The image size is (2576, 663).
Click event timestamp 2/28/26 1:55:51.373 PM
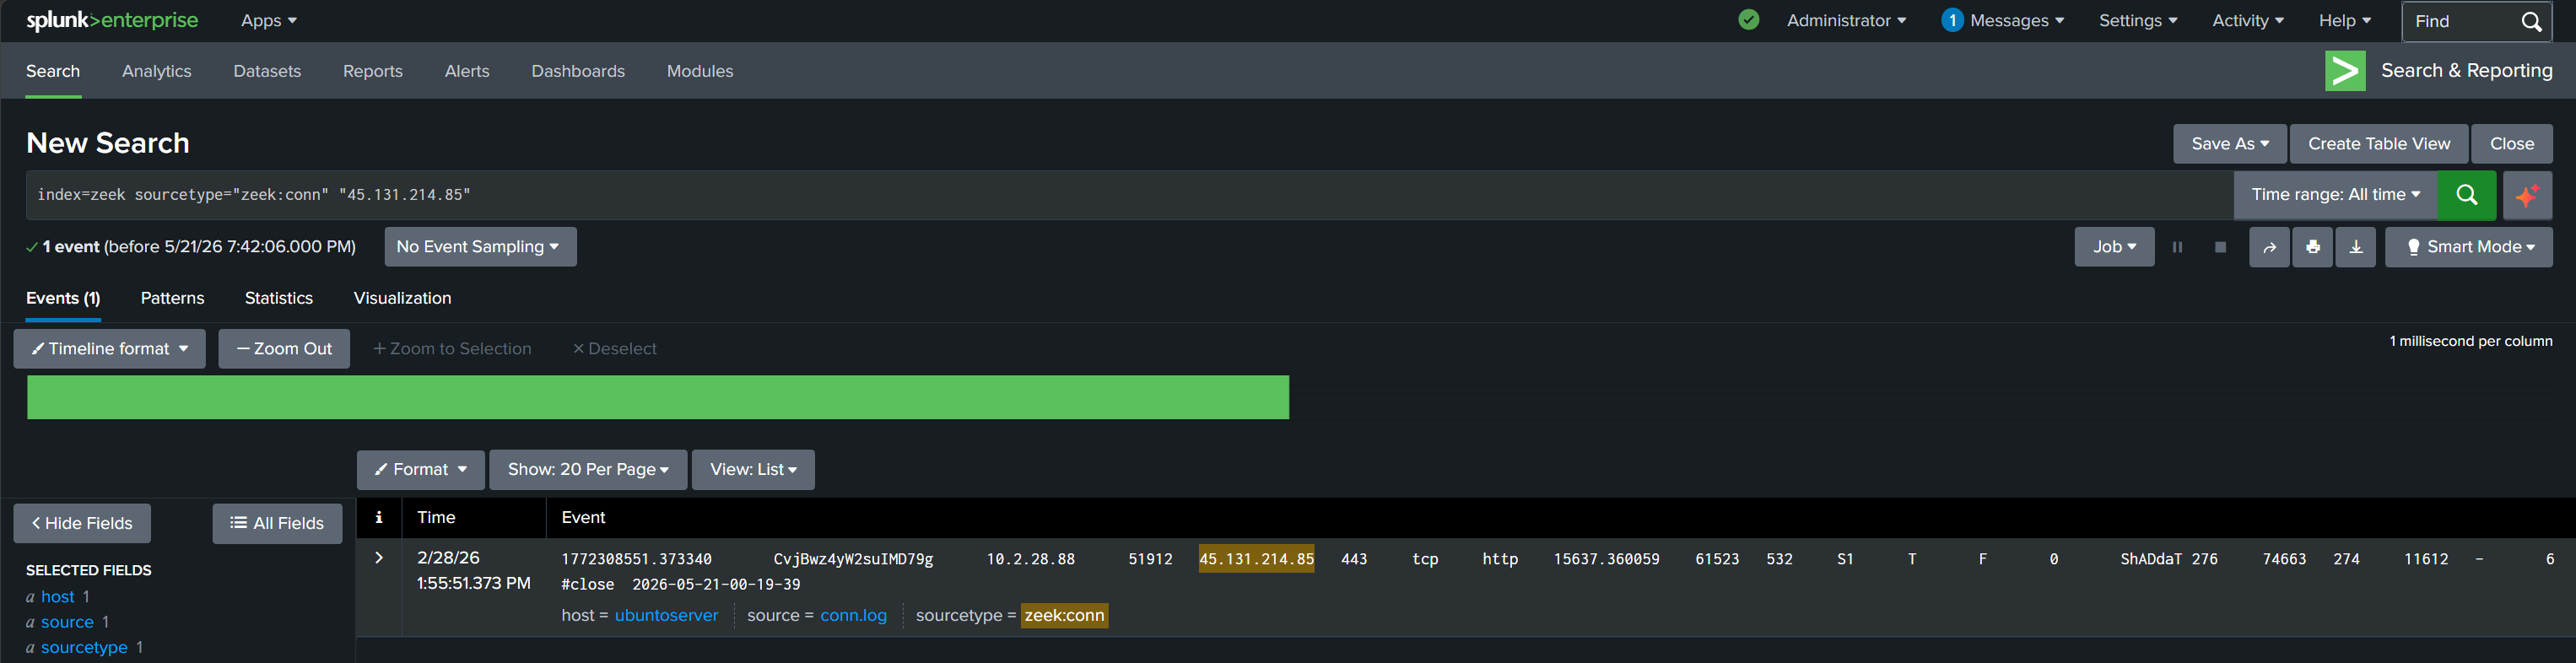(473, 570)
